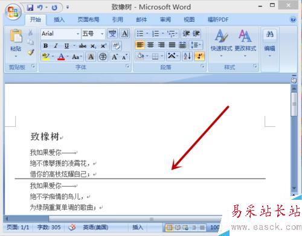Viewport: 302px width, 236px height.
Task: Open the 页面布局 ribbon tab
Action: coord(88,20)
